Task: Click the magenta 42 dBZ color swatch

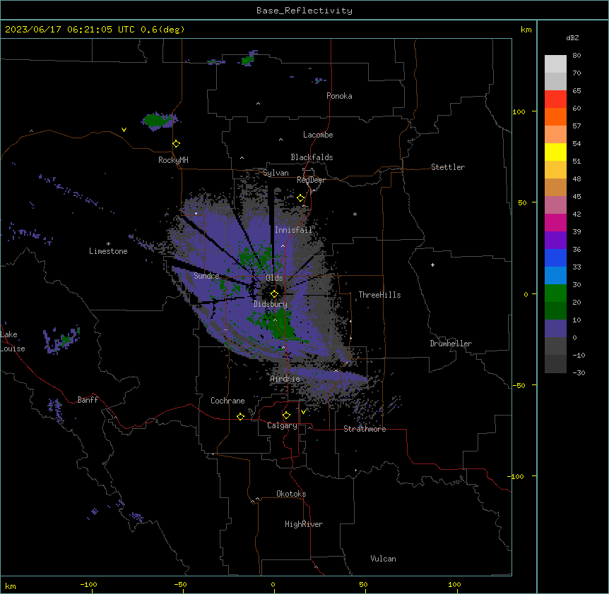Action: [555, 222]
